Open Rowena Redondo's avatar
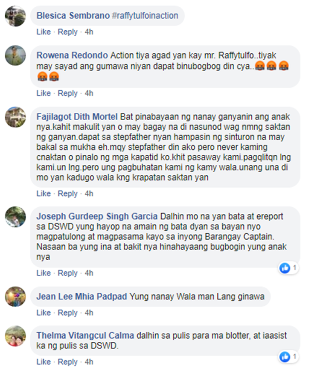320x369 pixels. click(15, 55)
